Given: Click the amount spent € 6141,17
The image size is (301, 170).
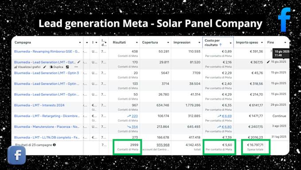Looking at the screenshot, I should (256, 105).
